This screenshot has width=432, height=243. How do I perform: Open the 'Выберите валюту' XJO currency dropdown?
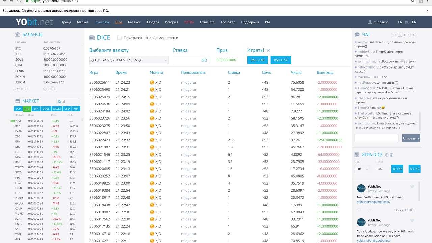pyautogui.click(x=129, y=60)
